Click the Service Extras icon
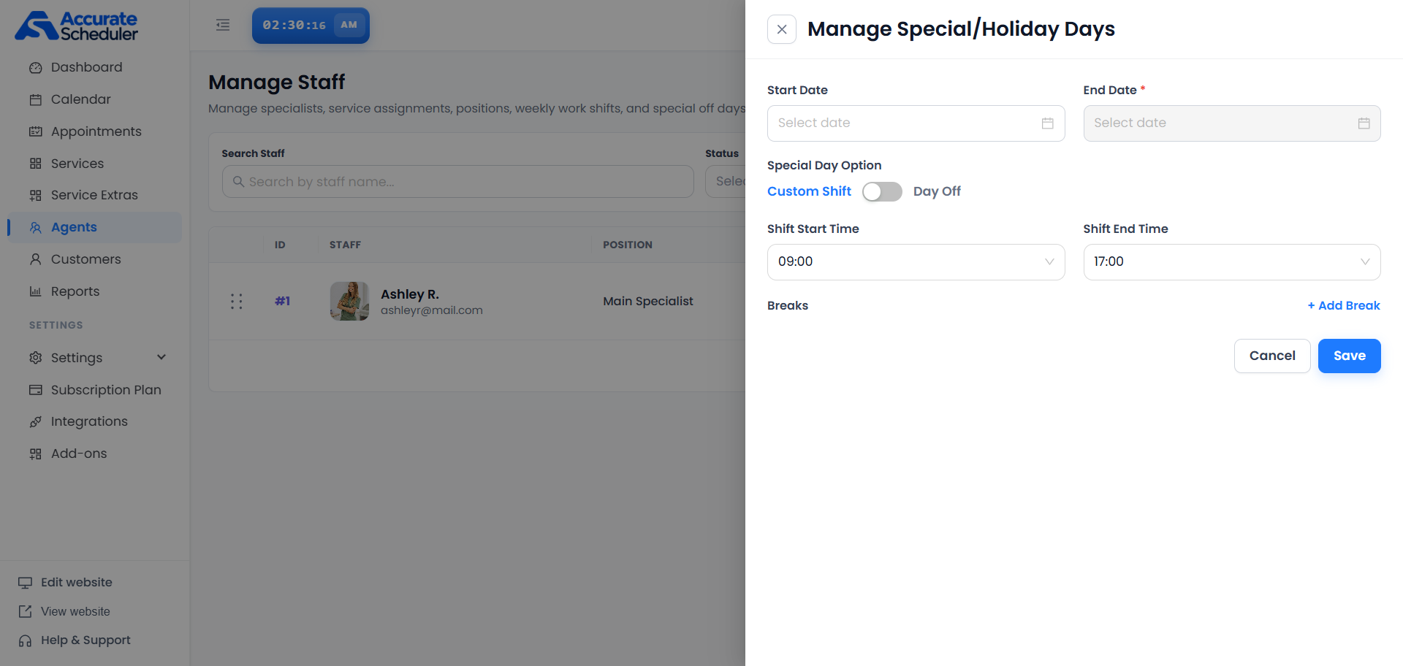The height and width of the screenshot is (666, 1403). point(35,196)
